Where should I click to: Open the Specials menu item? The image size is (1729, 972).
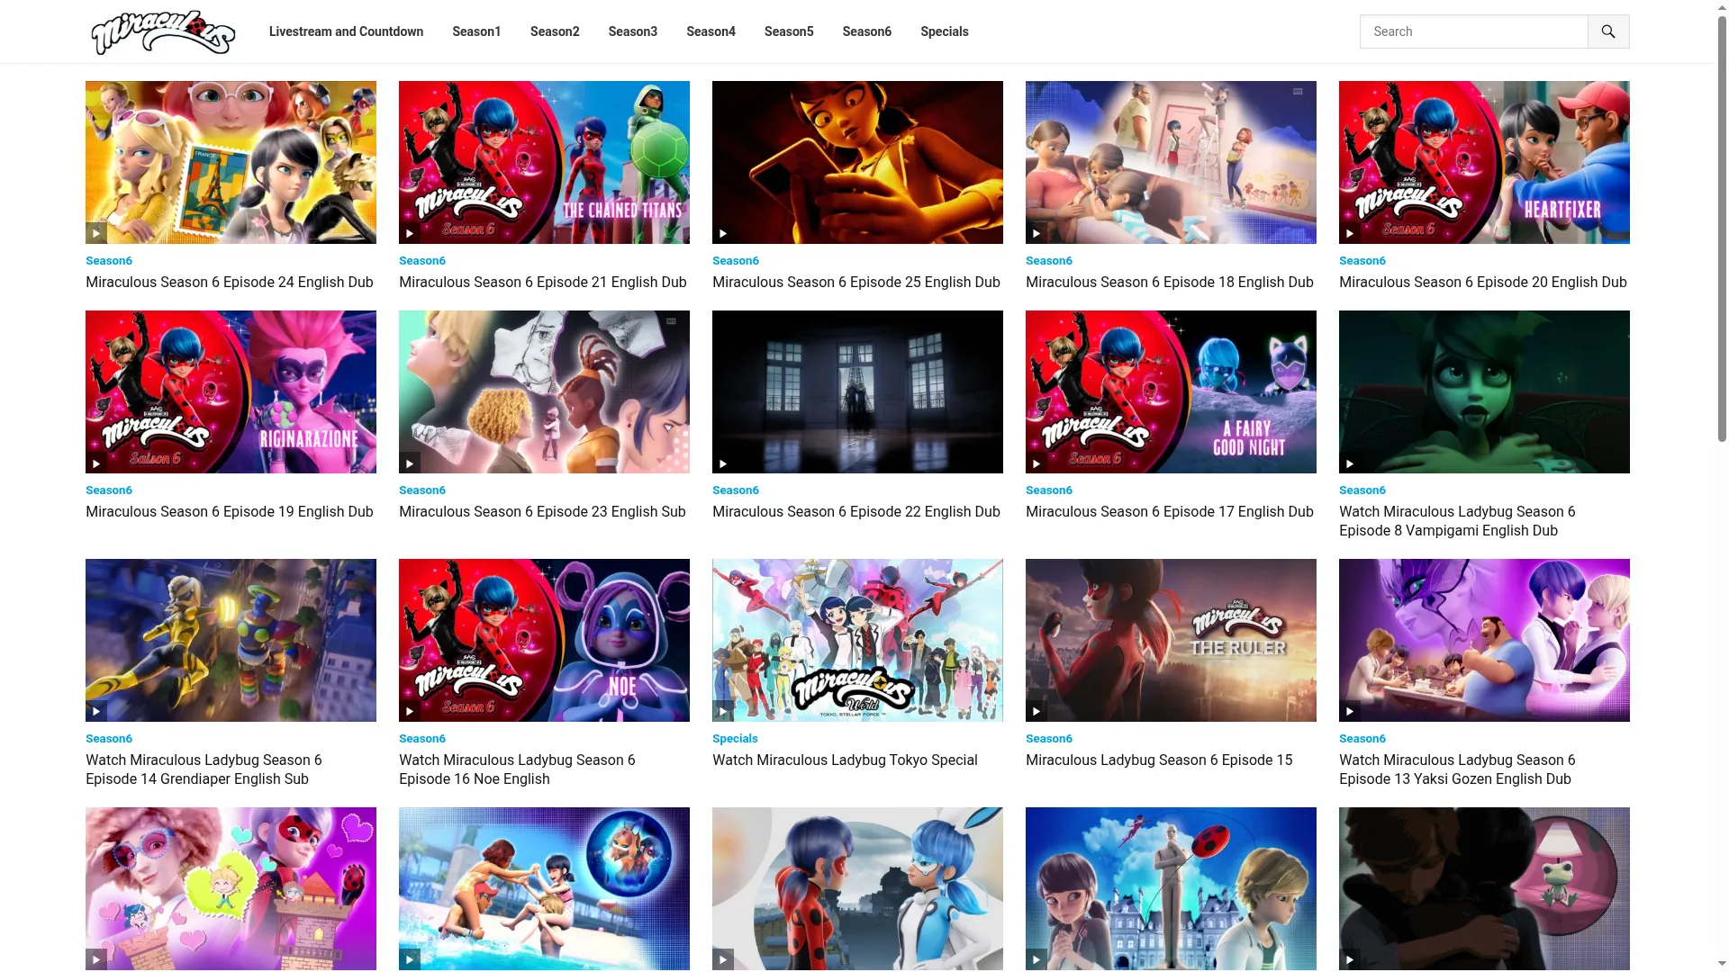click(945, 31)
